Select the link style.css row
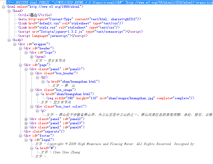213x164 pixels. tap(69, 28)
